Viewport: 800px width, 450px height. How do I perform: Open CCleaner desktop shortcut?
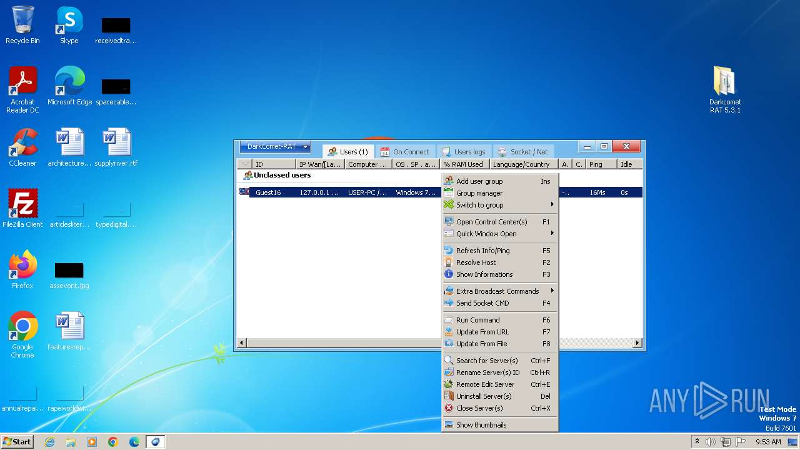[22, 147]
